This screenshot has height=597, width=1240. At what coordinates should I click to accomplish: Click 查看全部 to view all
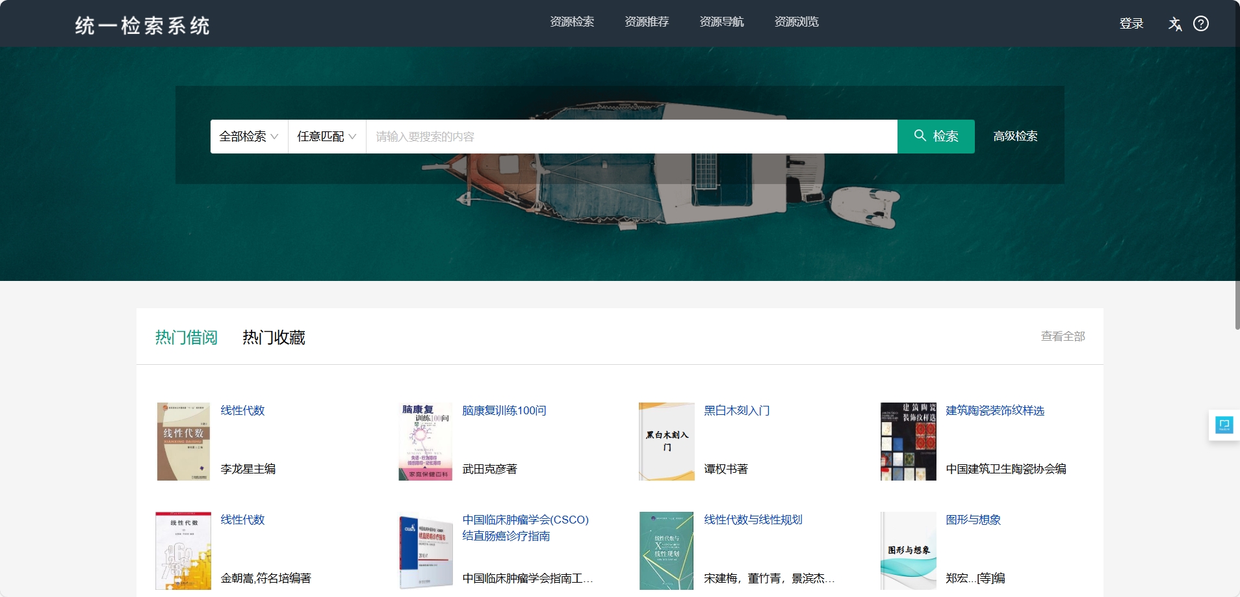pyautogui.click(x=1063, y=336)
